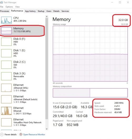
Task: Select the Memory graph thumbnail in sidebar
Action: point(6,31)
